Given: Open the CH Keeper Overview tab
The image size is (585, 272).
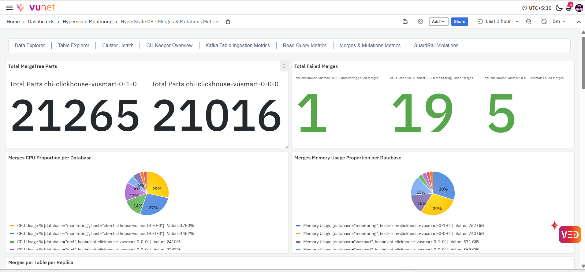Looking at the screenshot, I should point(170,45).
